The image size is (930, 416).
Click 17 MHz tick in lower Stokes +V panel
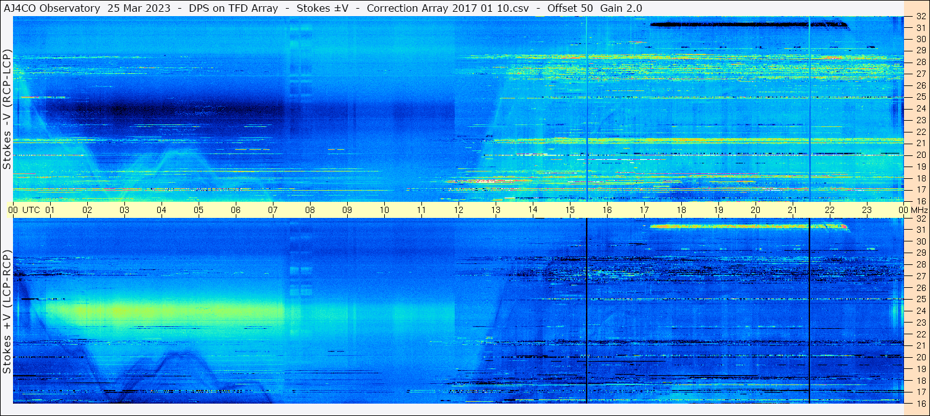[x=920, y=392]
